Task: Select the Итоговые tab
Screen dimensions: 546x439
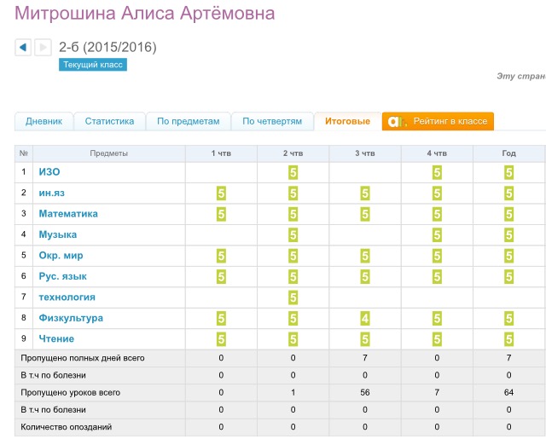Action: 347,122
